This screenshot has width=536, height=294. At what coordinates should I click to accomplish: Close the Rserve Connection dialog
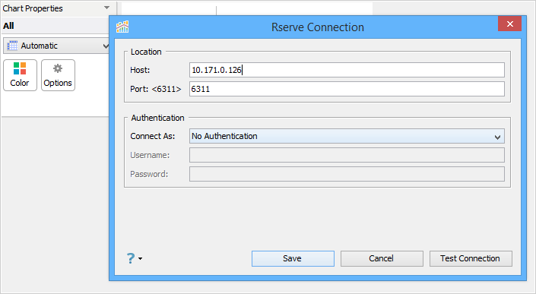click(x=509, y=24)
